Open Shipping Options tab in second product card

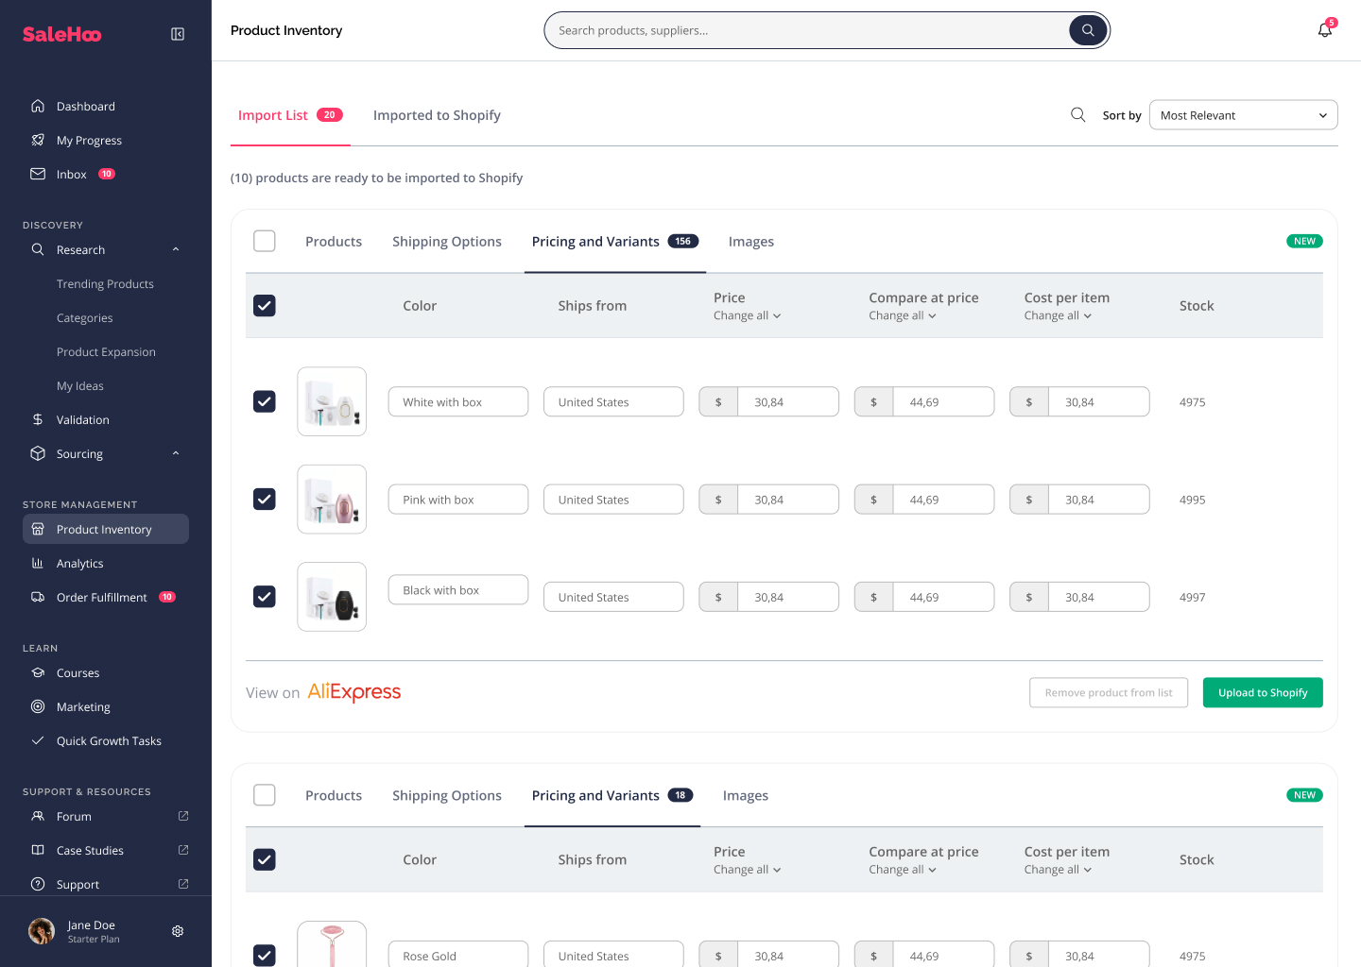(447, 796)
